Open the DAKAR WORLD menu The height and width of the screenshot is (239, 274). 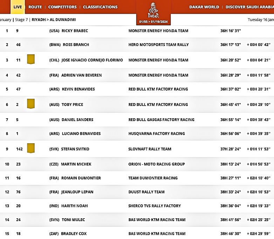204,7
